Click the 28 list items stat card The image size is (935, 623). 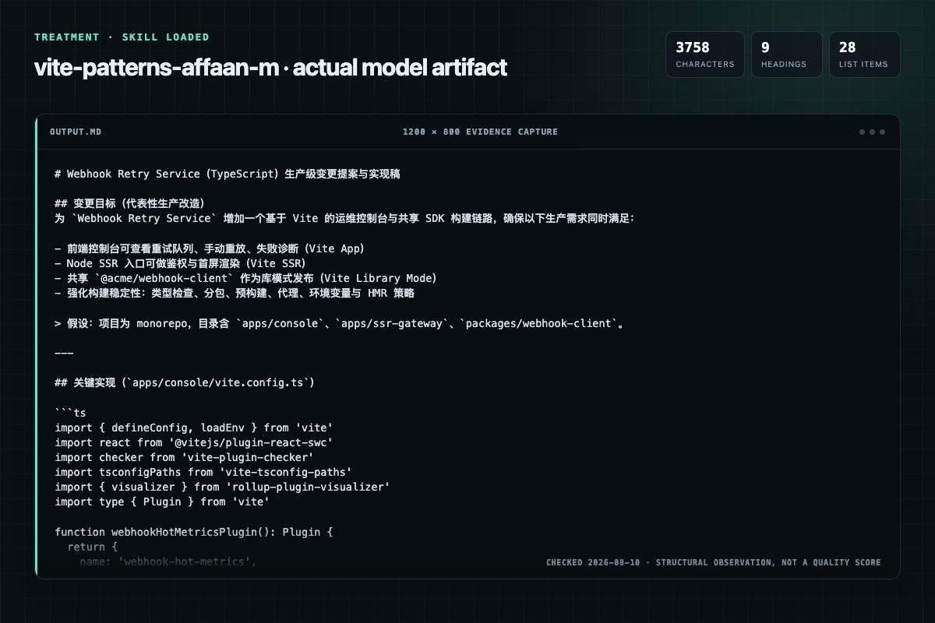pyautogui.click(x=864, y=55)
